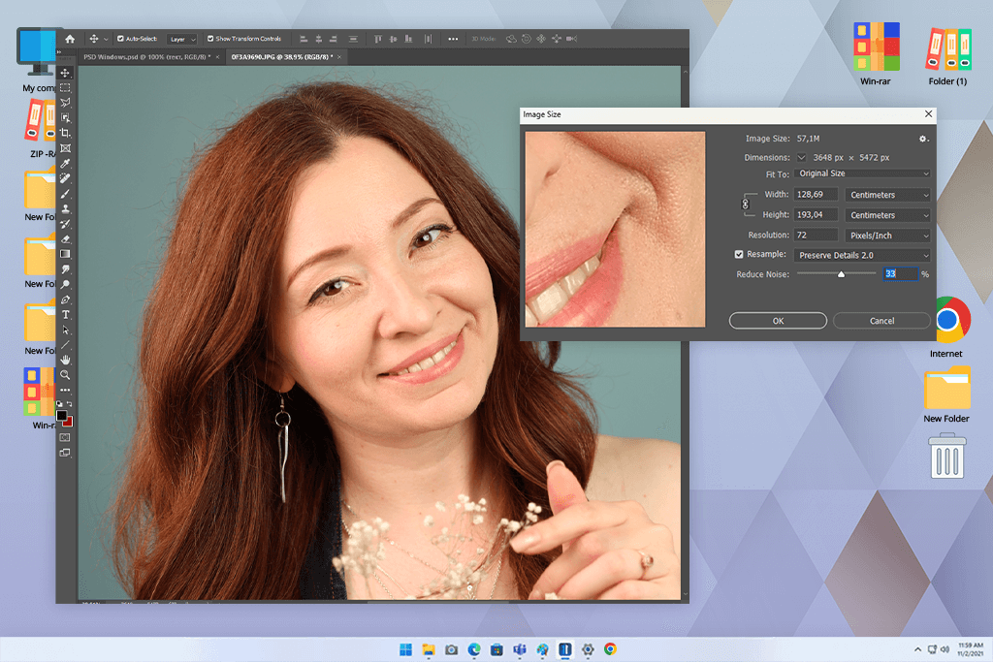Open Height units Centimeters dropdown
The width and height of the screenshot is (993, 662).
888,215
